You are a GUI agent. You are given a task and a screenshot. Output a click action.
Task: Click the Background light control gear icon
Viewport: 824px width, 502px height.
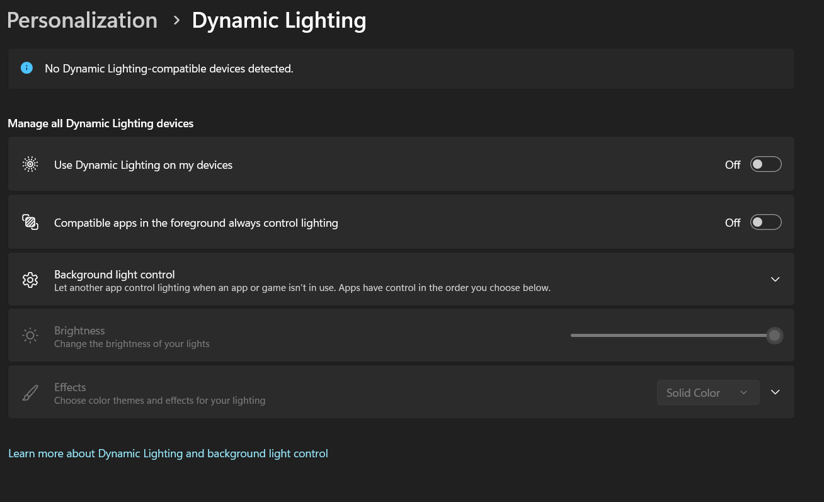click(30, 279)
